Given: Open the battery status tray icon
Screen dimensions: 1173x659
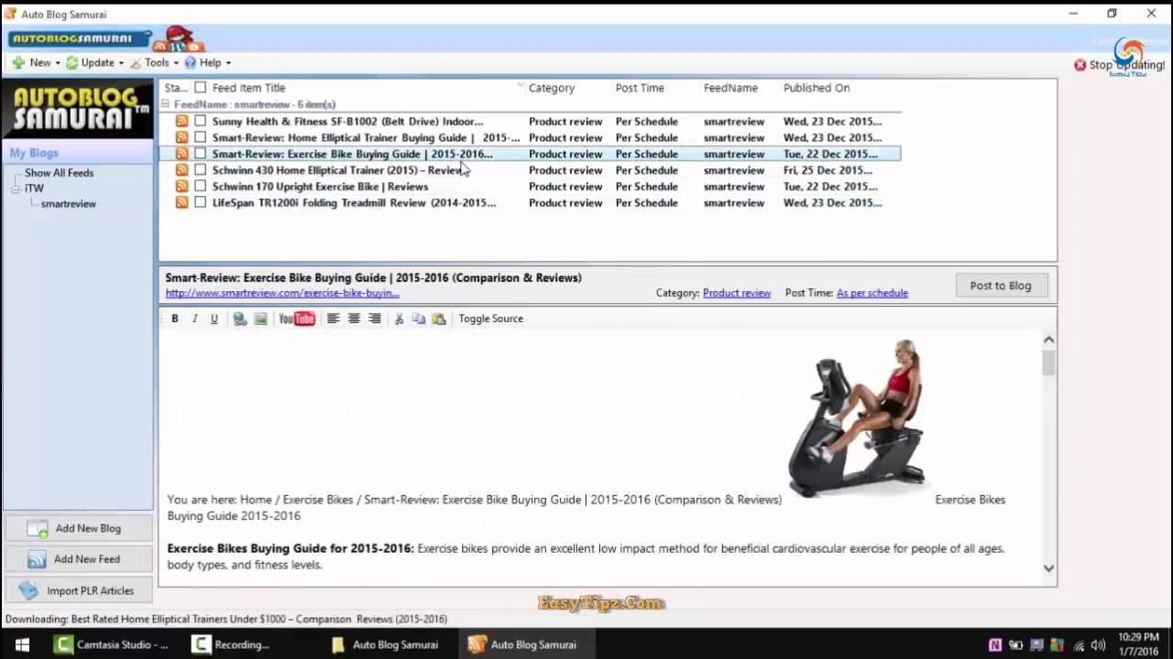Looking at the screenshot, I should 1016,645.
